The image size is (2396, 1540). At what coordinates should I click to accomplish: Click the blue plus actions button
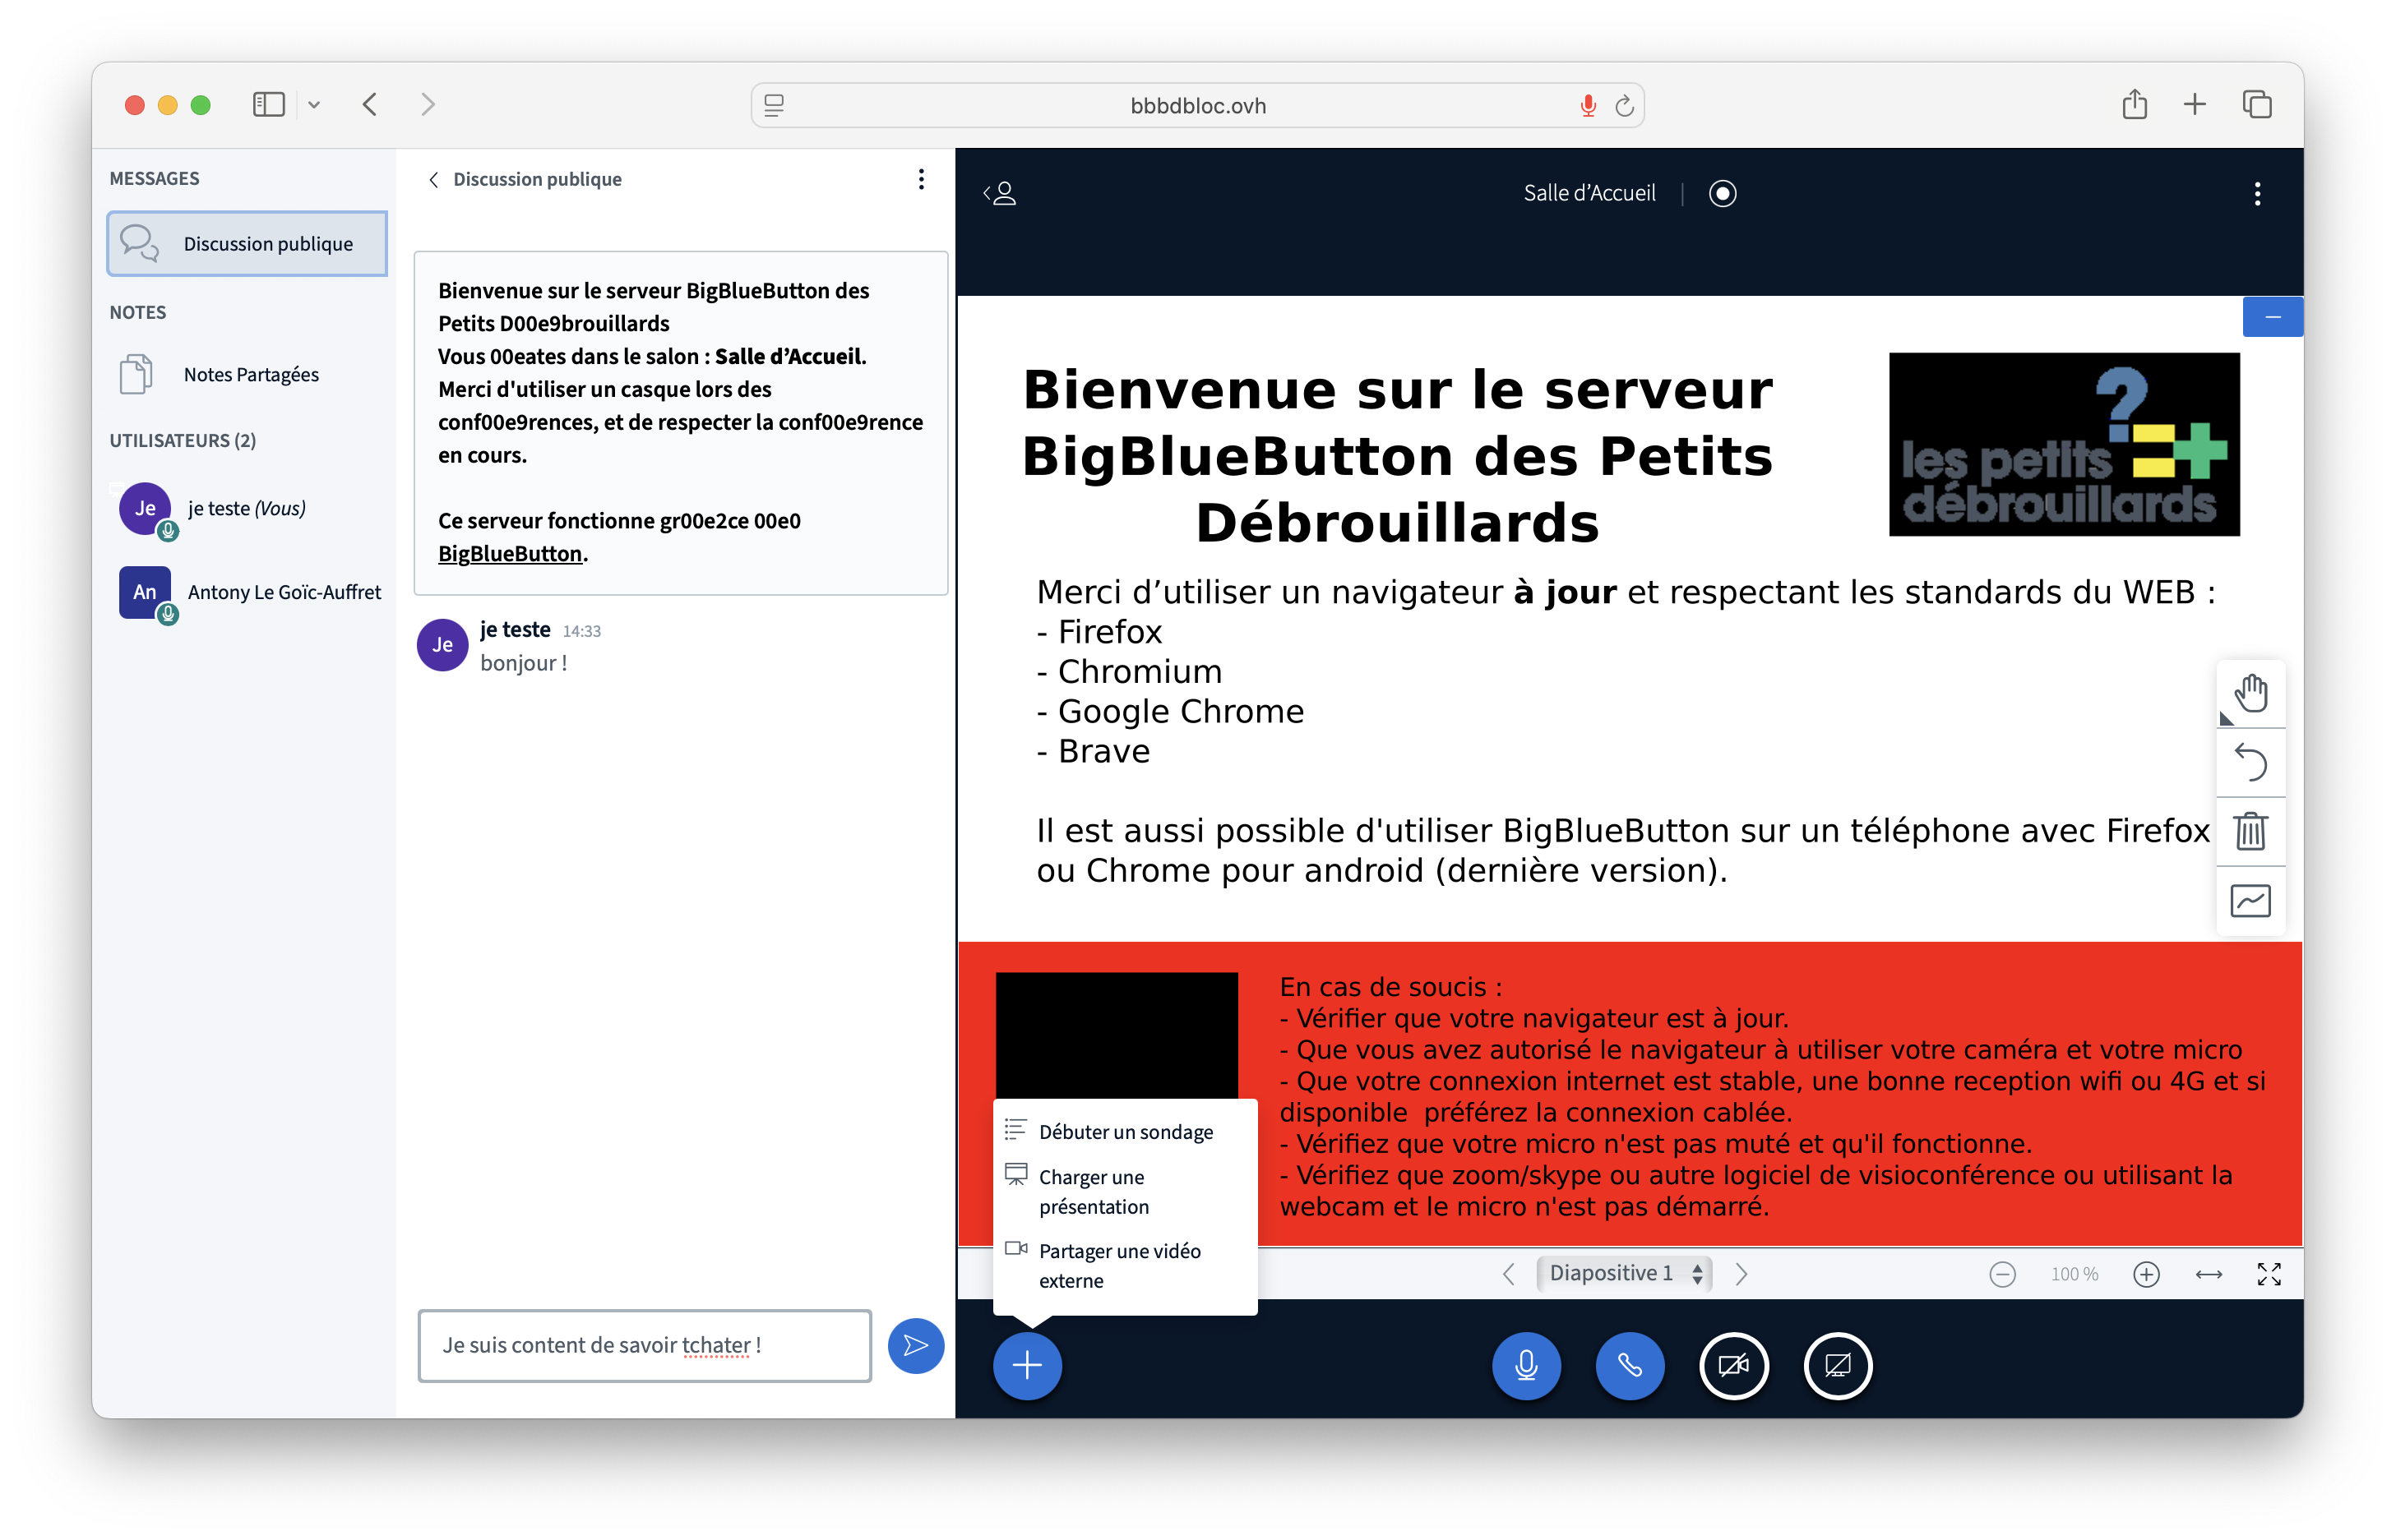[x=1026, y=1365]
